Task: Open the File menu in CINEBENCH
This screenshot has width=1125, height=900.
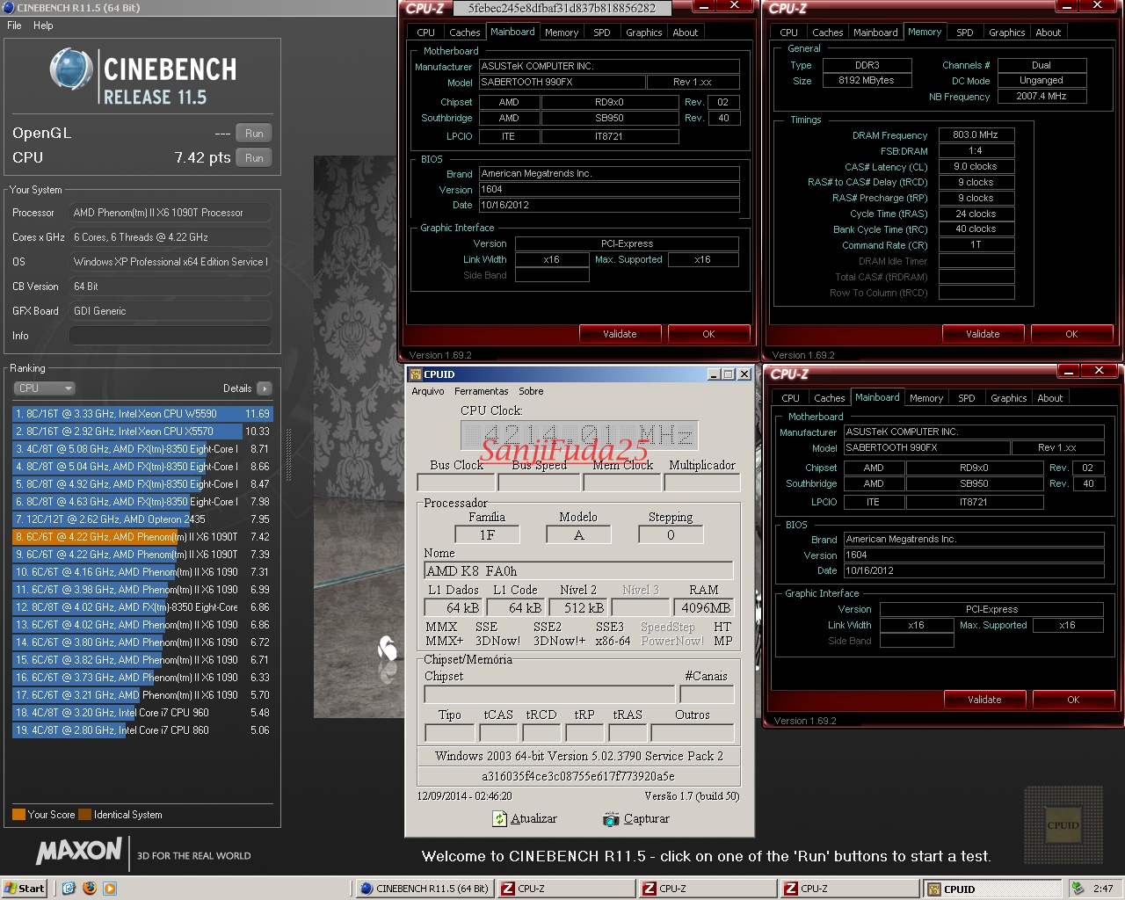Action: pos(14,25)
